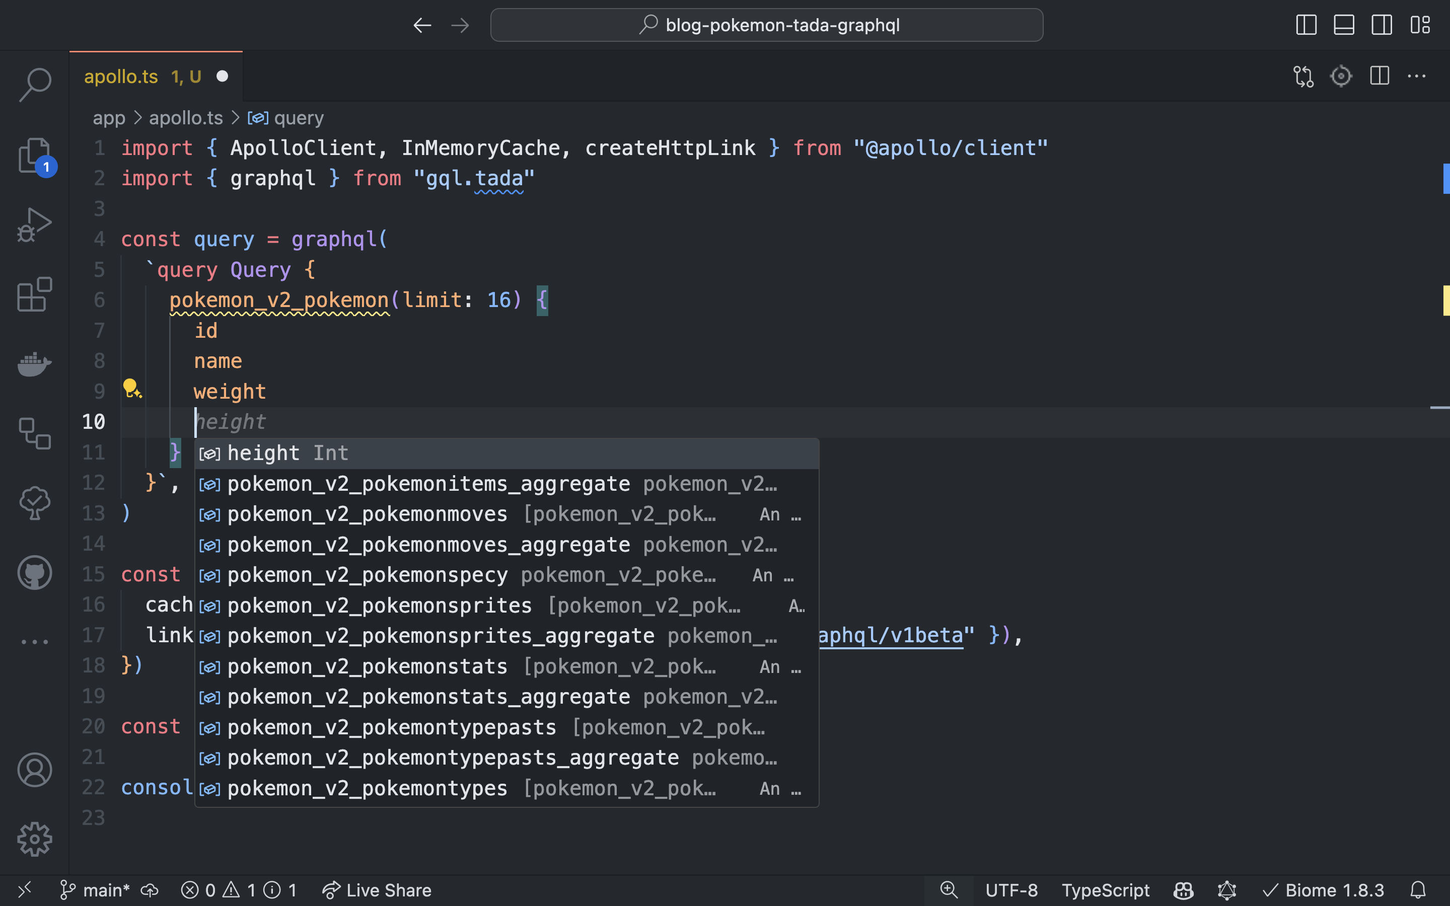1450x906 pixels.
Task: Choose pokemon_v2_pokemonmoves_aggregate suggestion
Action: tap(506, 545)
